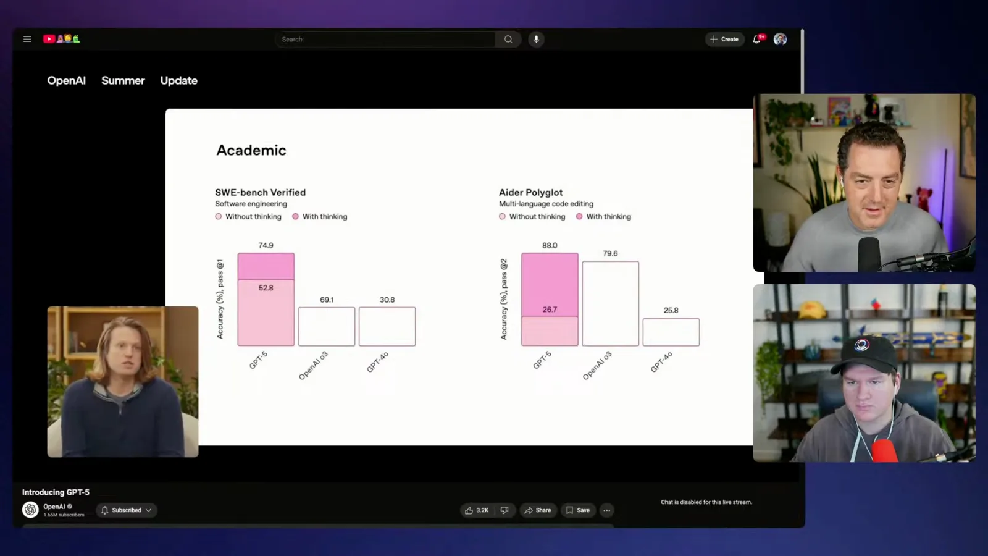The height and width of the screenshot is (556, 988).
Task: Click the search magnifier button
Action: 508,39
